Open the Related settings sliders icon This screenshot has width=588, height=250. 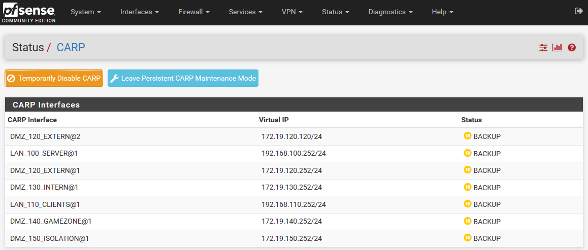coord(543,48)
